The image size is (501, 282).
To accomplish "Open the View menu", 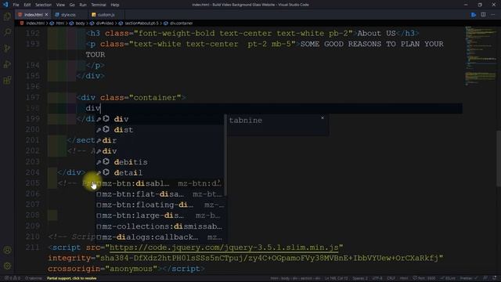I will click(60, 5).
